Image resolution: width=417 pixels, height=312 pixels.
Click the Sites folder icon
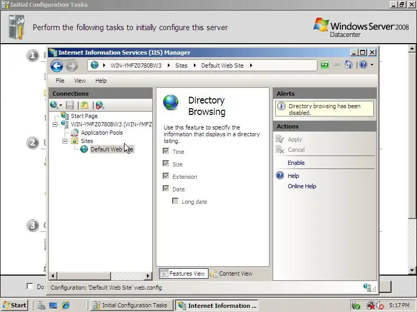(x=75, y=141)
